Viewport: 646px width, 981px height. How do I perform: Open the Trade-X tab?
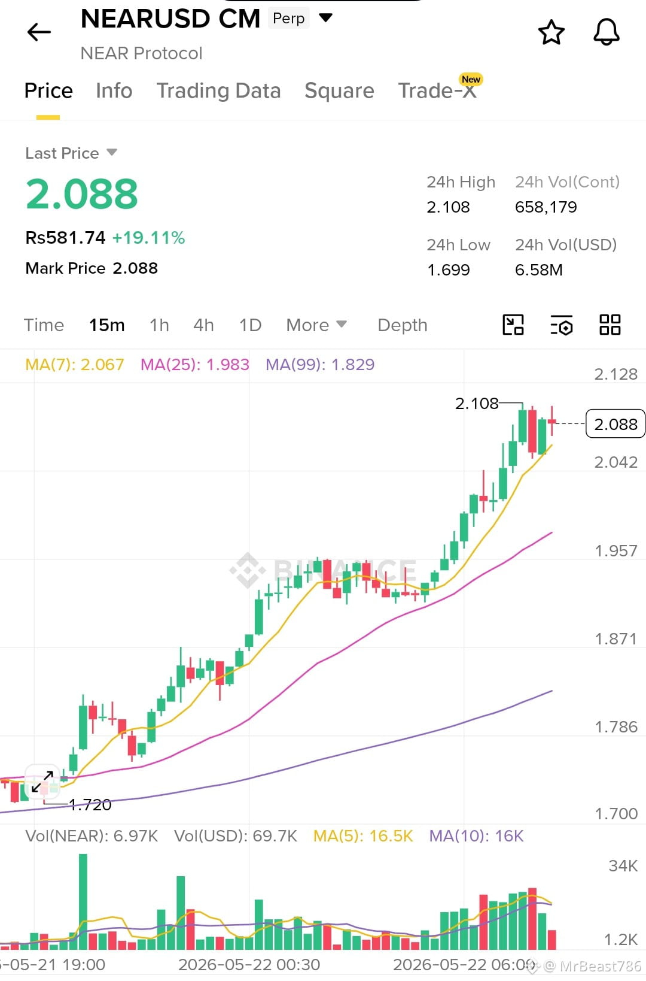437,90
